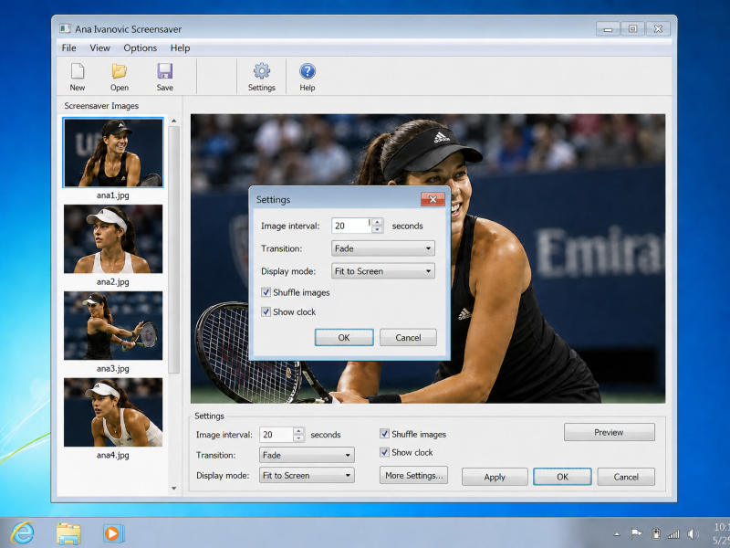730x548 pixels.
Task: Open the File menu
Action: 69,48
